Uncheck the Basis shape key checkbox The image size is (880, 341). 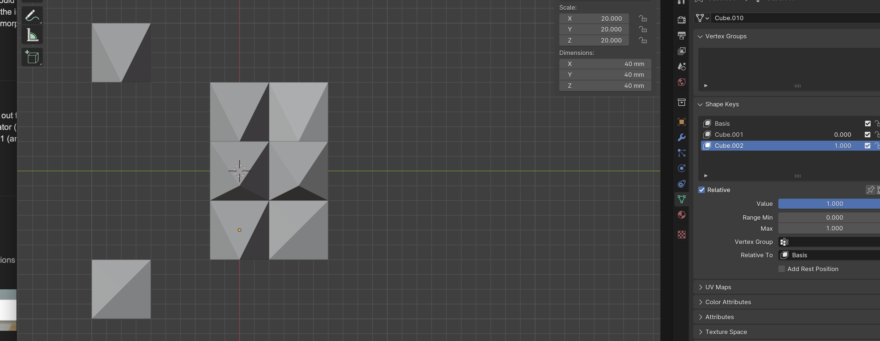click(x=867, y=123)
